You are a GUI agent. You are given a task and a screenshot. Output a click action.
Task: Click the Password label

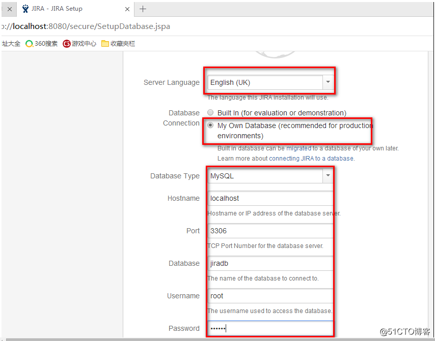184,328
